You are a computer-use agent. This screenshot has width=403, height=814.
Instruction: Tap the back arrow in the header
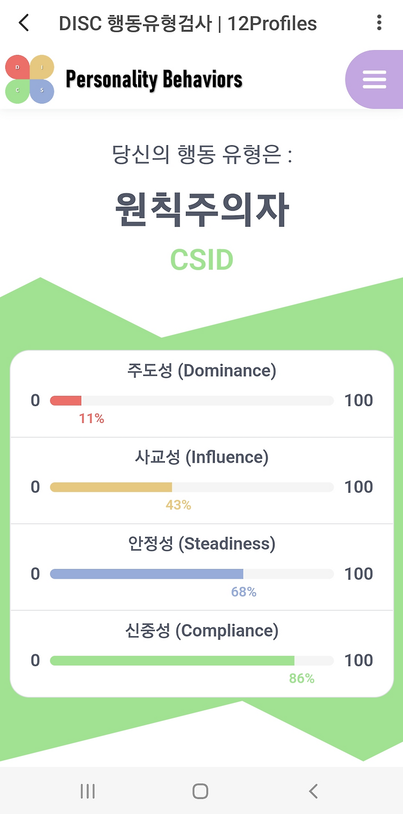coord(24,23)
